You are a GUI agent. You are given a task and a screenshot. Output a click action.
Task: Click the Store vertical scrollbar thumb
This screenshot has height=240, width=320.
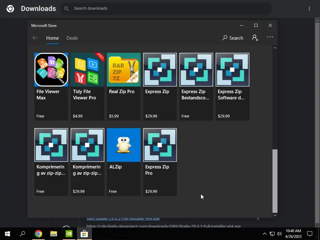coord(275,181)
